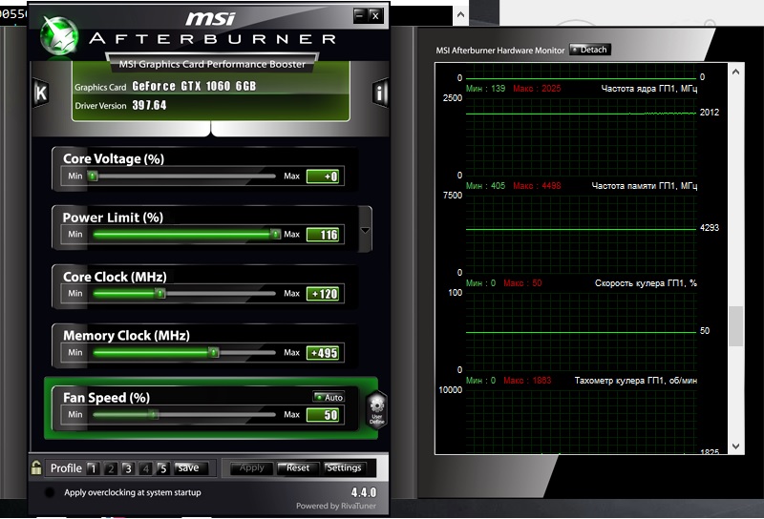Viewport: 764px width, 519px height.
Task: Click the Power Limit value field 116
Action: (323, 235)
